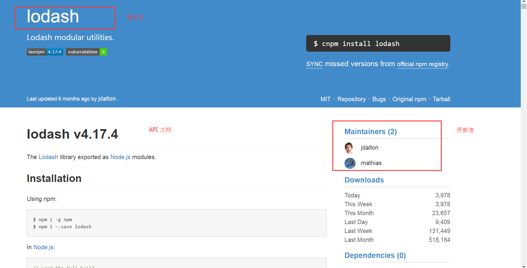Click the This Week downloads row label

[358, 204]
